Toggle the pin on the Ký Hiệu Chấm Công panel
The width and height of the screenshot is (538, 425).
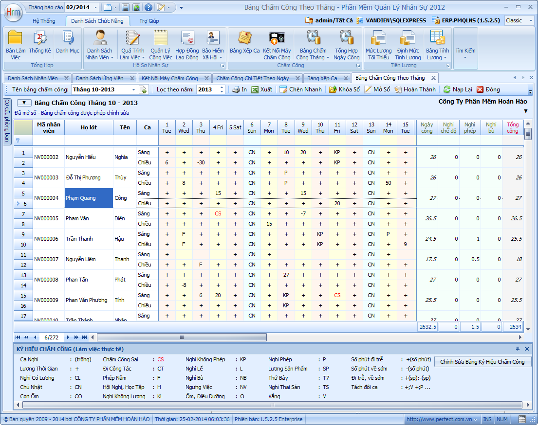click(518, 349)
